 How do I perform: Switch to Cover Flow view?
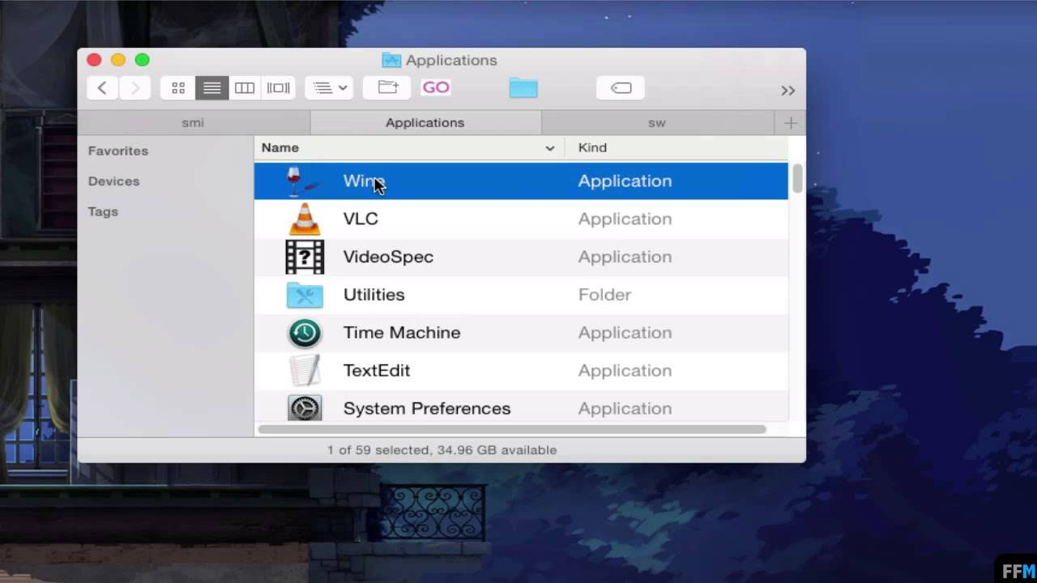coord(278,88)
